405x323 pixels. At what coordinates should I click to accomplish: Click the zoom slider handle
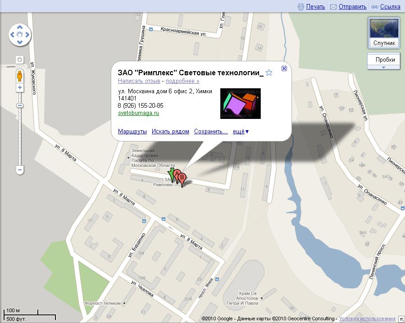(x=20, y=105)
